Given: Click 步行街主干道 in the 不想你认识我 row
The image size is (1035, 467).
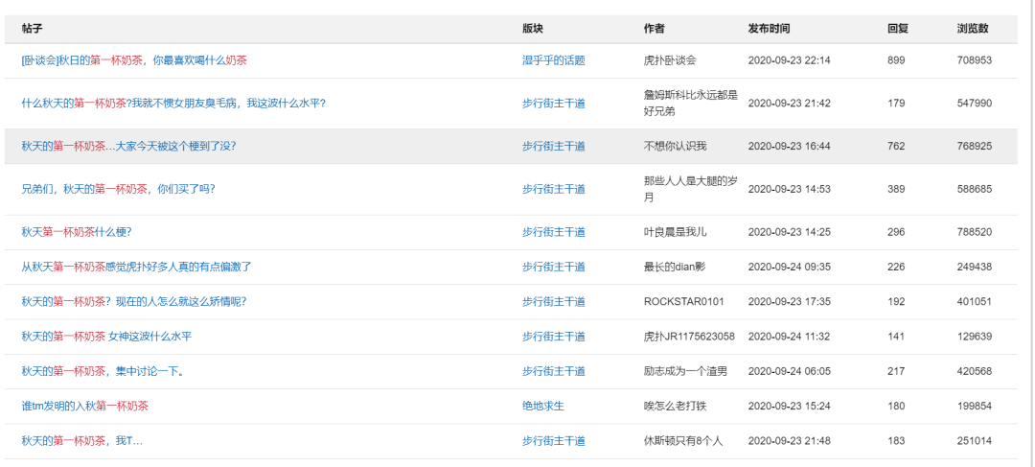Looking at the screenshot, I should coord(553,147).
